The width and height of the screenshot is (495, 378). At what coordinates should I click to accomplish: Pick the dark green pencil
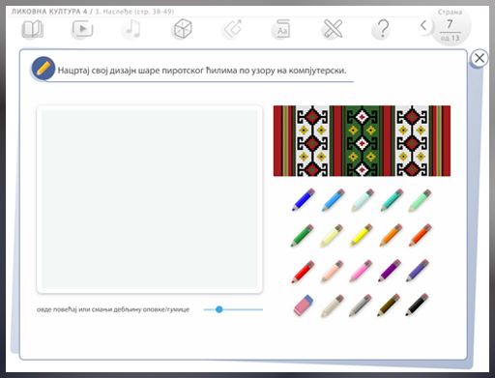point(302,236)
